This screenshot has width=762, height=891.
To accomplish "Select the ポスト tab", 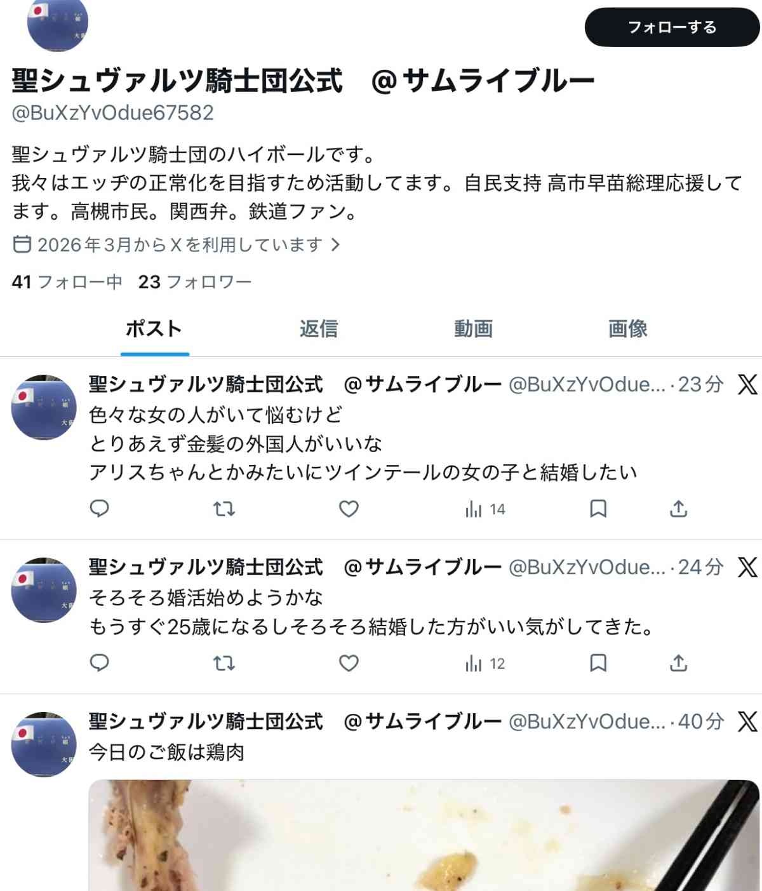I will (x=154, y=328).
